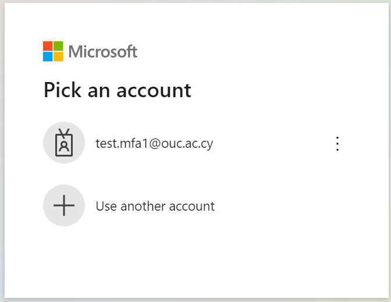Click the word another in Use another account

click(x=143, y=206)
